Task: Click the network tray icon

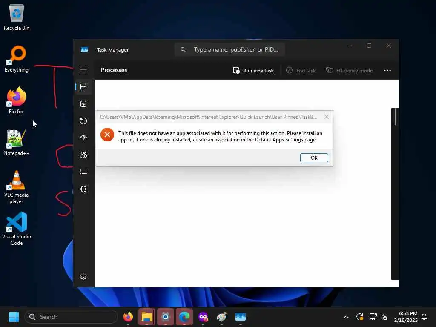Action: click(x=373, y=317)
